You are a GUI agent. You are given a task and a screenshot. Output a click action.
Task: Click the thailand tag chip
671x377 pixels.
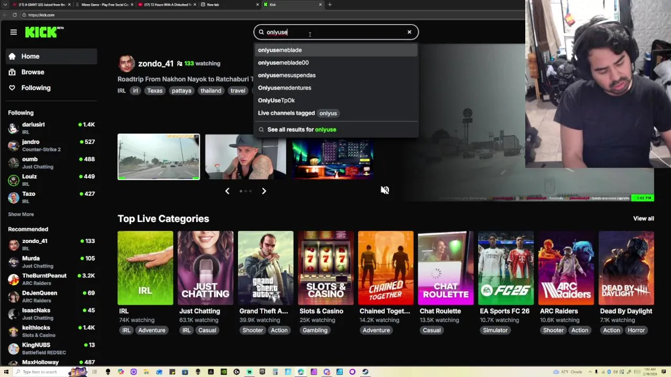click(211, 91)
